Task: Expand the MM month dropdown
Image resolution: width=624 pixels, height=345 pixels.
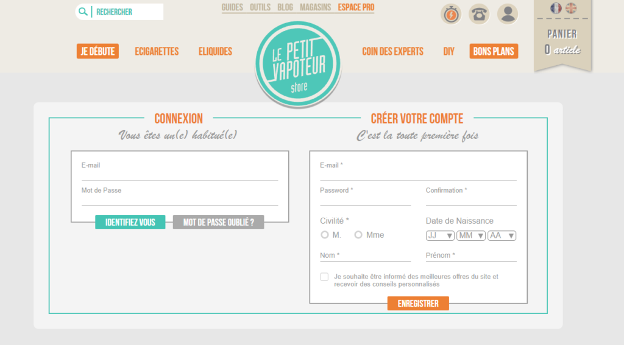Action: click(x=471, y=235)
